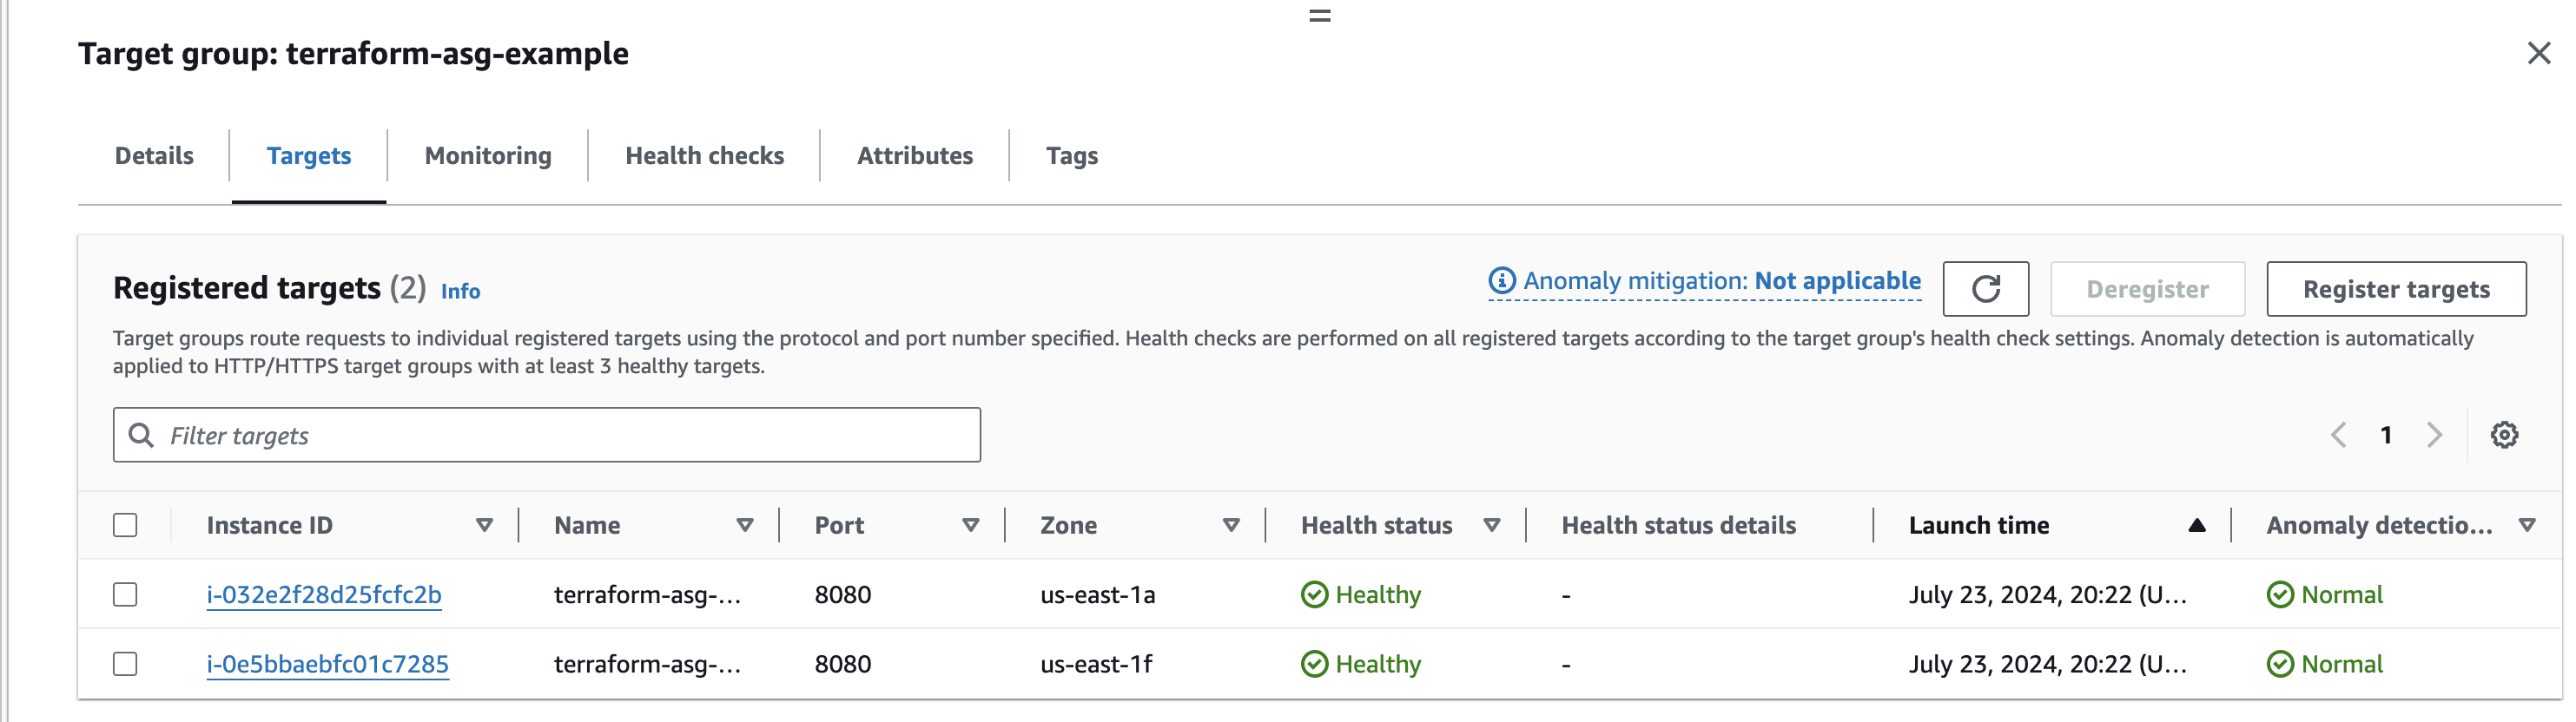Sort by Health status column arrow

(x=1491, y=525)
